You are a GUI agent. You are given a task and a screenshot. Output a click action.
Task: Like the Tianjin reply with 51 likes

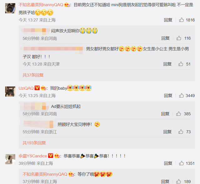pyautogui.click(x=181, y=64)
